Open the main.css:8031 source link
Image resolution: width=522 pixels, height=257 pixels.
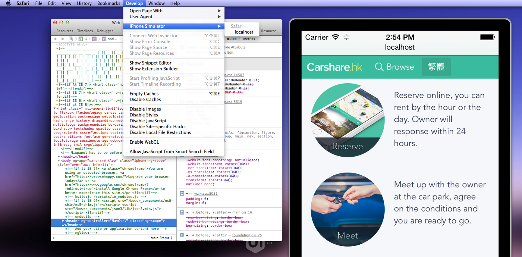(x=205, y=194)
